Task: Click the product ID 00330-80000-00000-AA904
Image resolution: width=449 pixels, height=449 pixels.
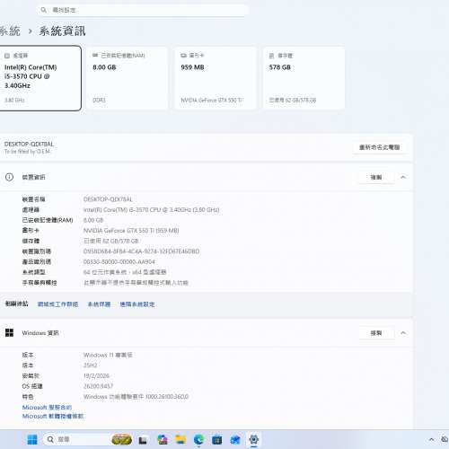Action: [119, 262]
